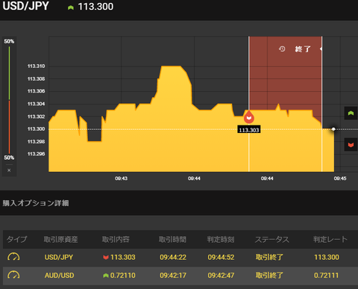Click the bottom 50% sentiment label
The image size is (358, 289).
pyautogui.click(x=9, y=158)
